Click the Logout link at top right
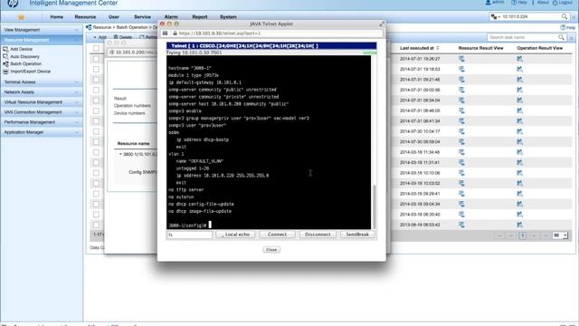579x326 pixels. tap(563, 3)
